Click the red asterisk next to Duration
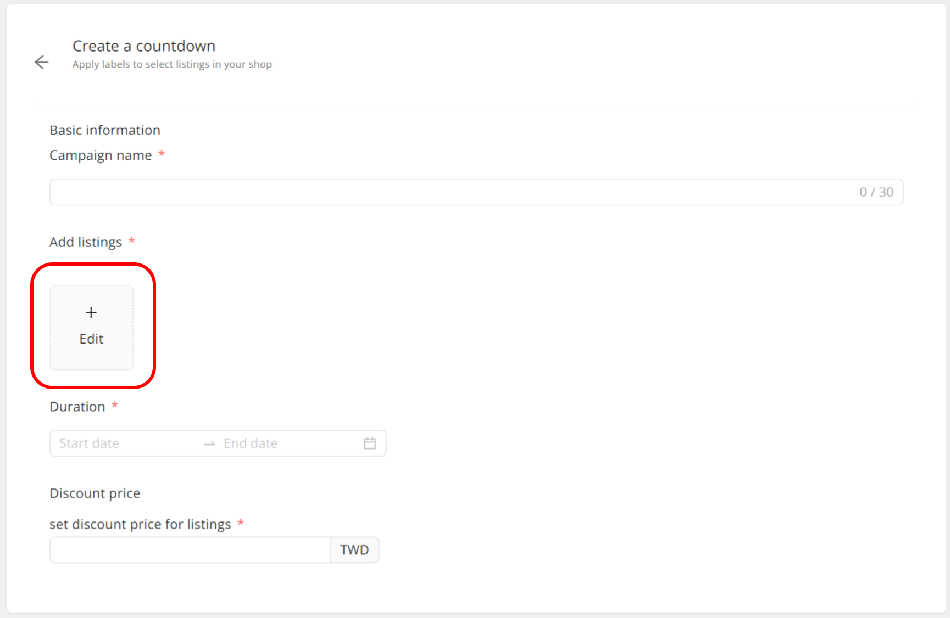The height and width of the screenshot is (618, 950). 115,406
